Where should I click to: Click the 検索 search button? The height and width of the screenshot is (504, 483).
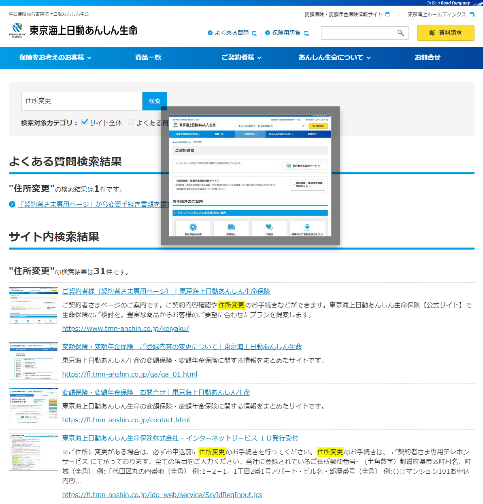tap(154, 101)
